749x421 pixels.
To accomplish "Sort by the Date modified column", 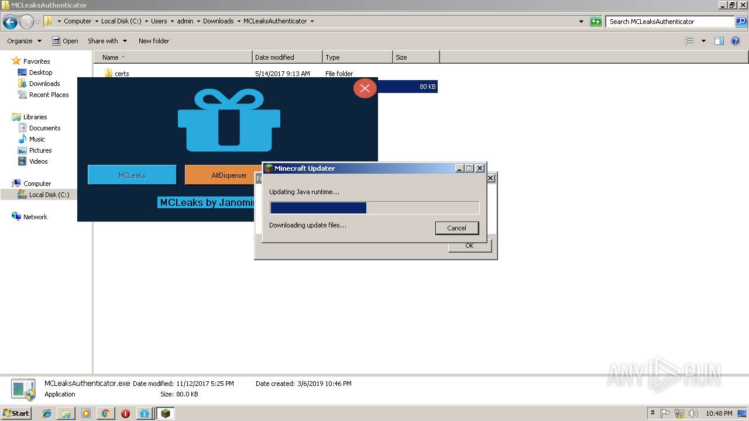I will 287,57.
